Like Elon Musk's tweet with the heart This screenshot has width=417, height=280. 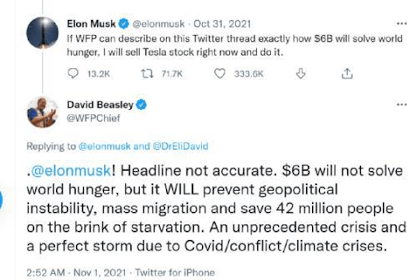pos(220,74)
